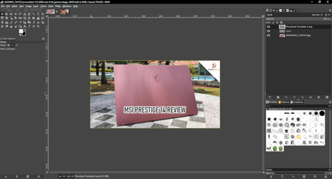Switch to the Patterns tab
The width and height of the screenshot is (332, 179).
click(284, 102)
